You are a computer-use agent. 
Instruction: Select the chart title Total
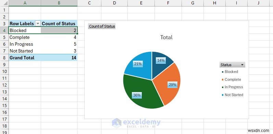click(x=166, y=37)
